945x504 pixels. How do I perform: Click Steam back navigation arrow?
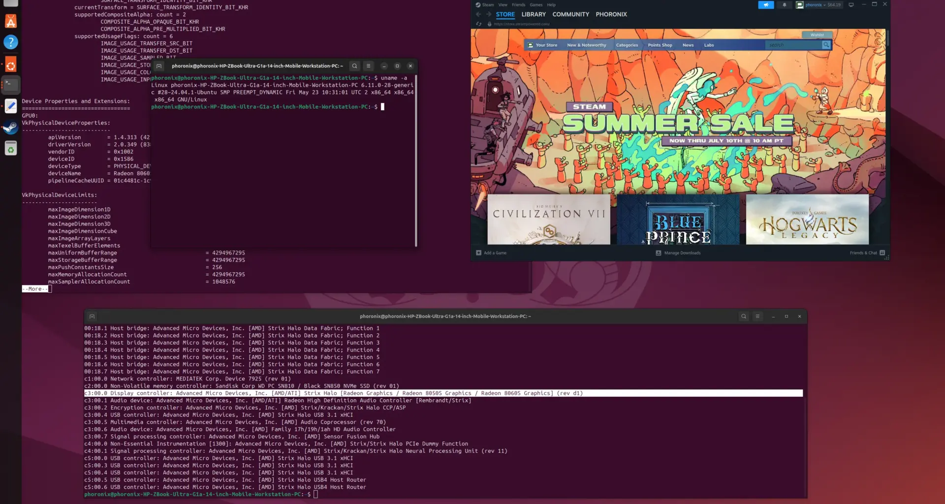[478, 14]
